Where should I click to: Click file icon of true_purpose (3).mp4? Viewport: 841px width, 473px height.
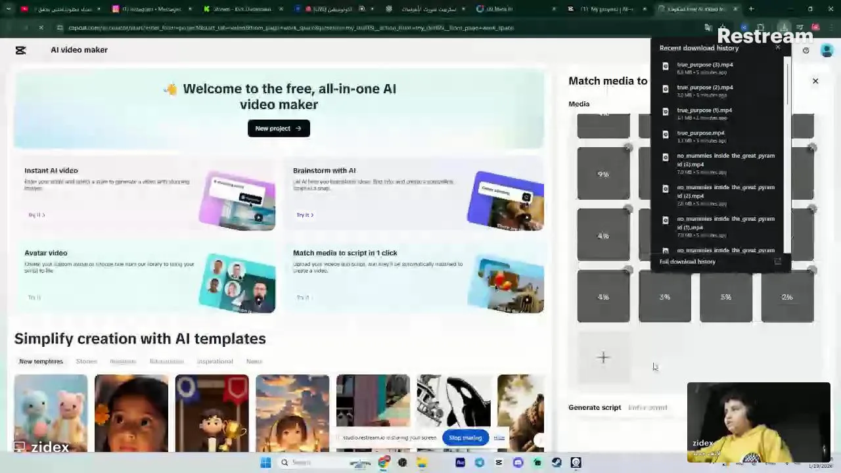(666, 66)
